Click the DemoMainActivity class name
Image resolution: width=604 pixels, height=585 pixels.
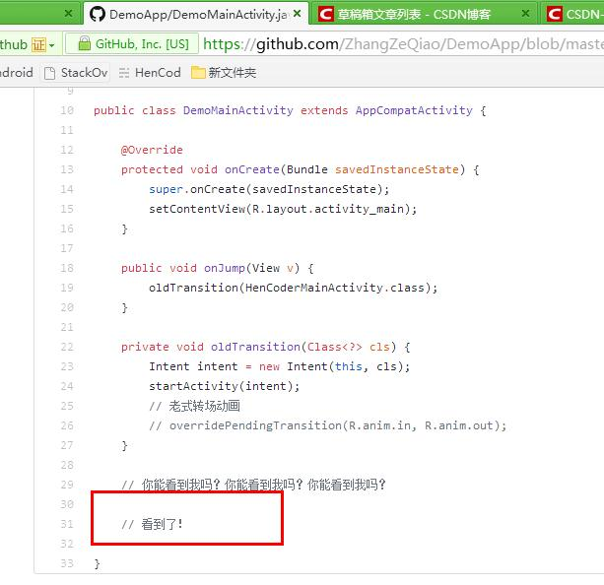(x=237, y=110)
